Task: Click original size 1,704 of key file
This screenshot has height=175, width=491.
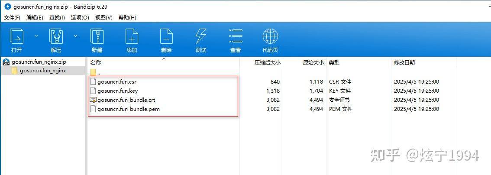Action: pyautogui.click(x=316, y=91)
